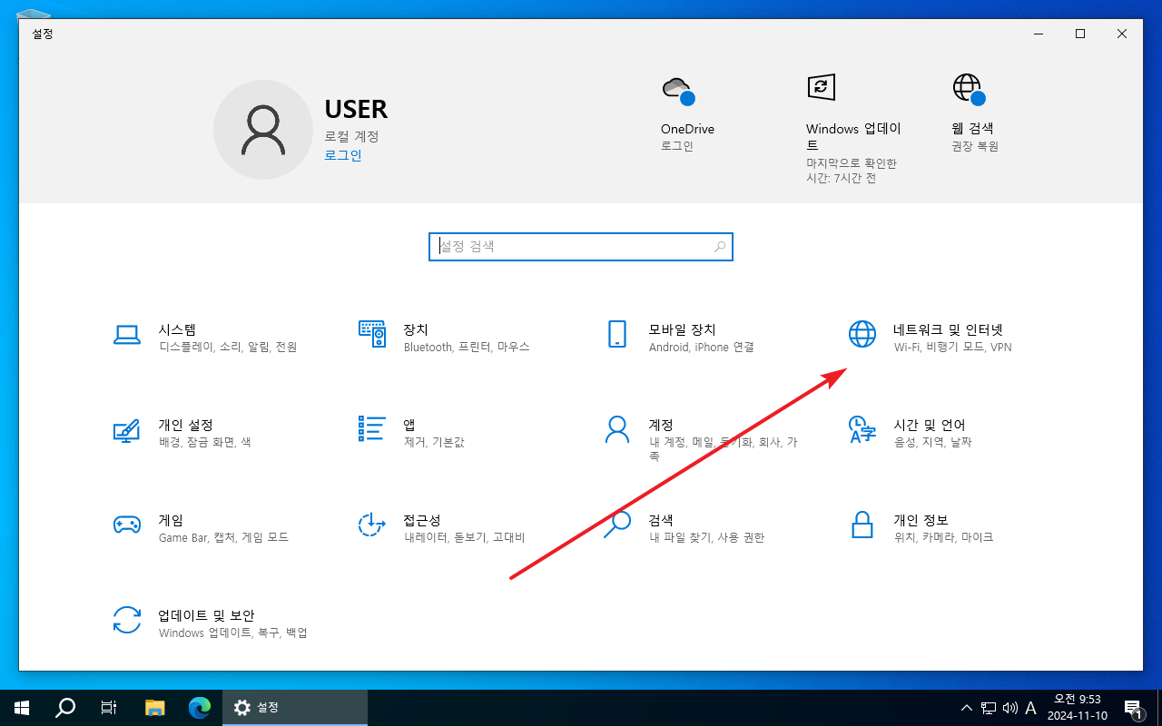Open the 계정 person icon
1162x726 pixels.
(617, 429)
